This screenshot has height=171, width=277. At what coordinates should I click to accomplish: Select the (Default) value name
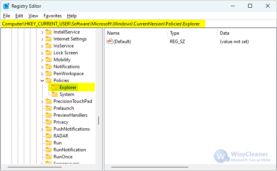(x=122, y=42)
